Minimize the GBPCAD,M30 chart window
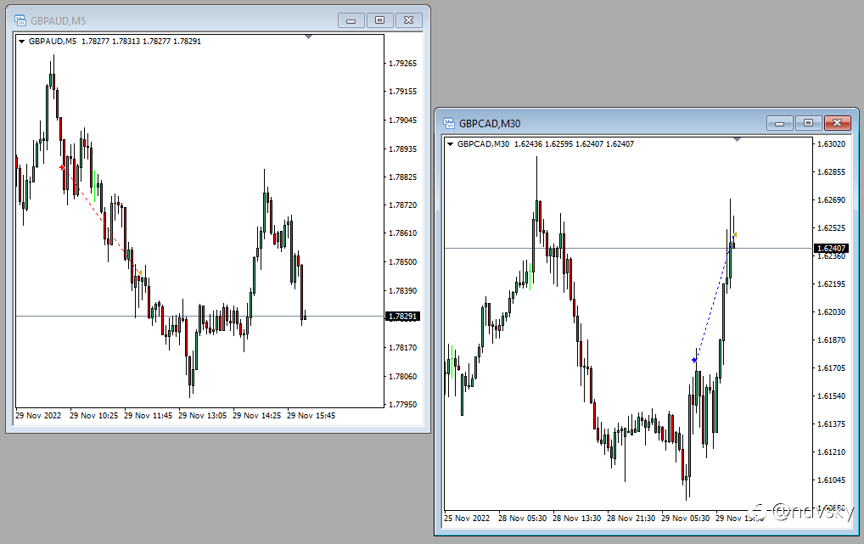This screenshot has height=544, width=864. [x=780, y=123]
